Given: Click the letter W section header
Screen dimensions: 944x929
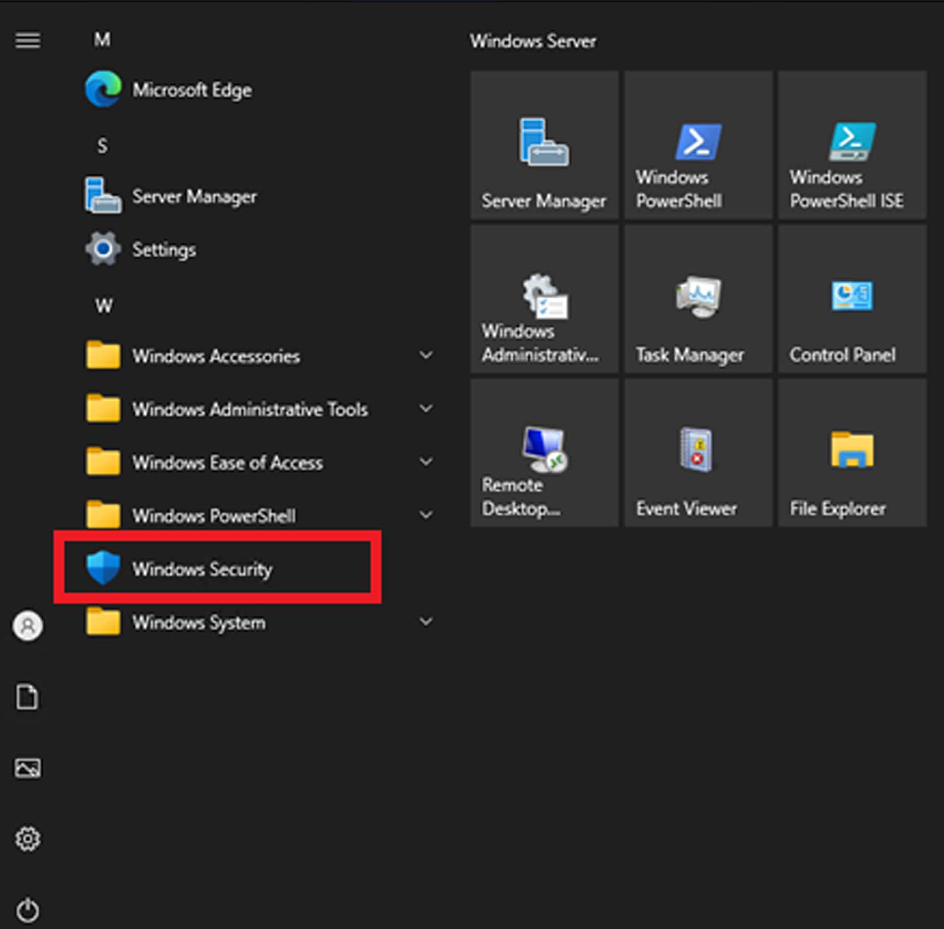Looking at the screenshot, I should tap(104, 305).
